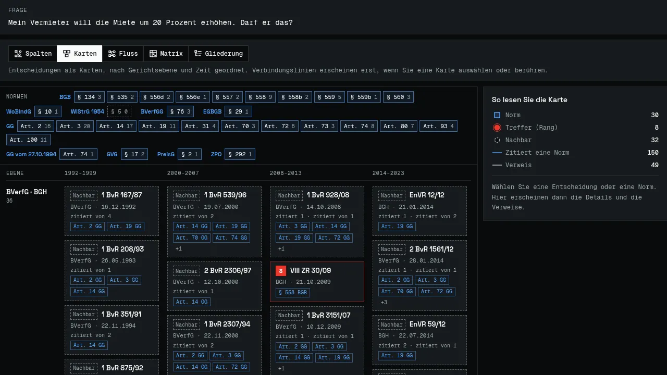This screenshot has width=667, height=375.
Task: Select norm chip § 558 with count 9
Action: (x=260, y=97)
